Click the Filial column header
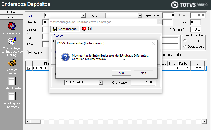 pos(41,64)
